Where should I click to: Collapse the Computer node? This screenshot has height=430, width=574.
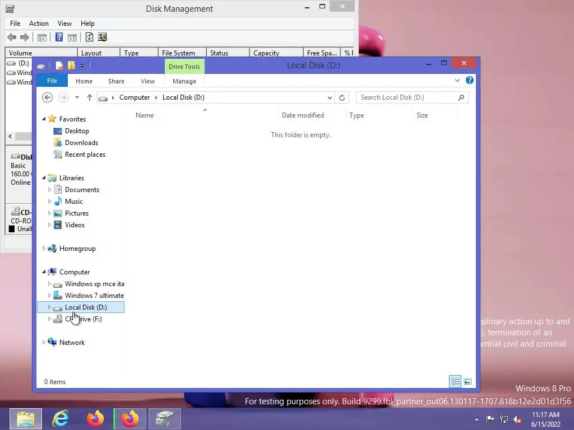(44, 272)
